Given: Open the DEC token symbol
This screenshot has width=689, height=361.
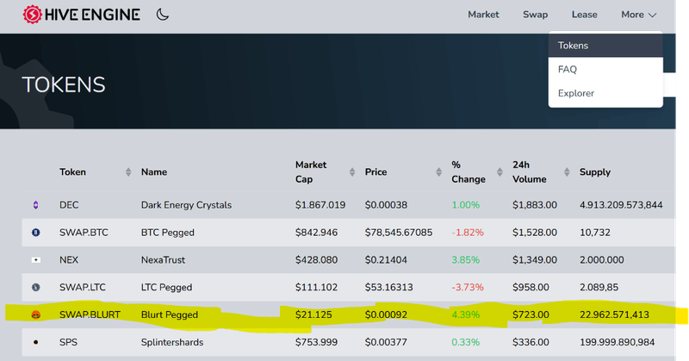Looking at the screenshot, I should pos(69,205).
